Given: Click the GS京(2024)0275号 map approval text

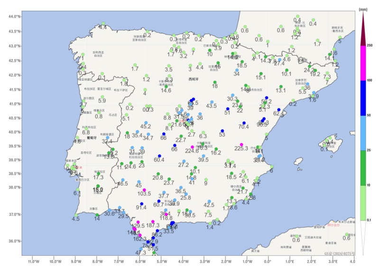Looking at the screenshot, I should pyautogui.click(x=340, y=254).
